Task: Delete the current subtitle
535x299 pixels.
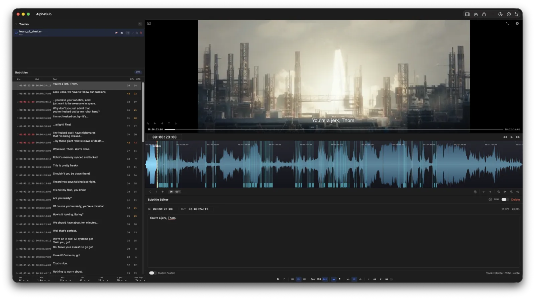Action: tap(515, 200)
